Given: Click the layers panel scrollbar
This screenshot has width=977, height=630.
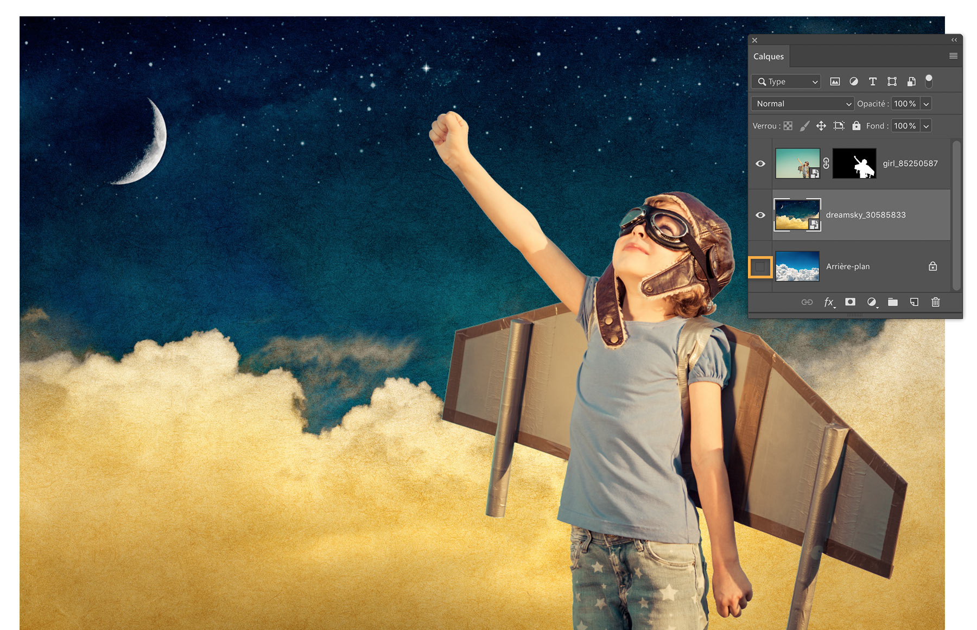Looking at the screenshot, I should (956, 215).
